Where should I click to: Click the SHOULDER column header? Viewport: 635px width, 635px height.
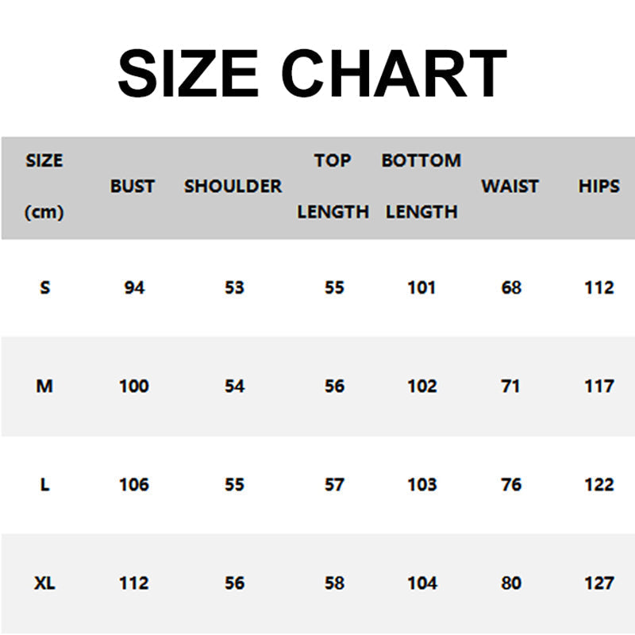tap(233, 187)
